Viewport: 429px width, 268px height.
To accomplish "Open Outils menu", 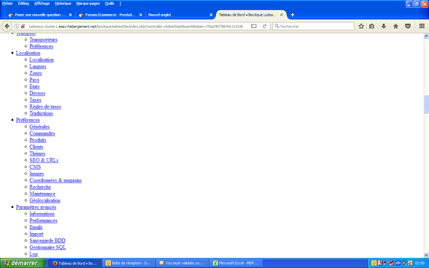I will click(x=109, y=3).
